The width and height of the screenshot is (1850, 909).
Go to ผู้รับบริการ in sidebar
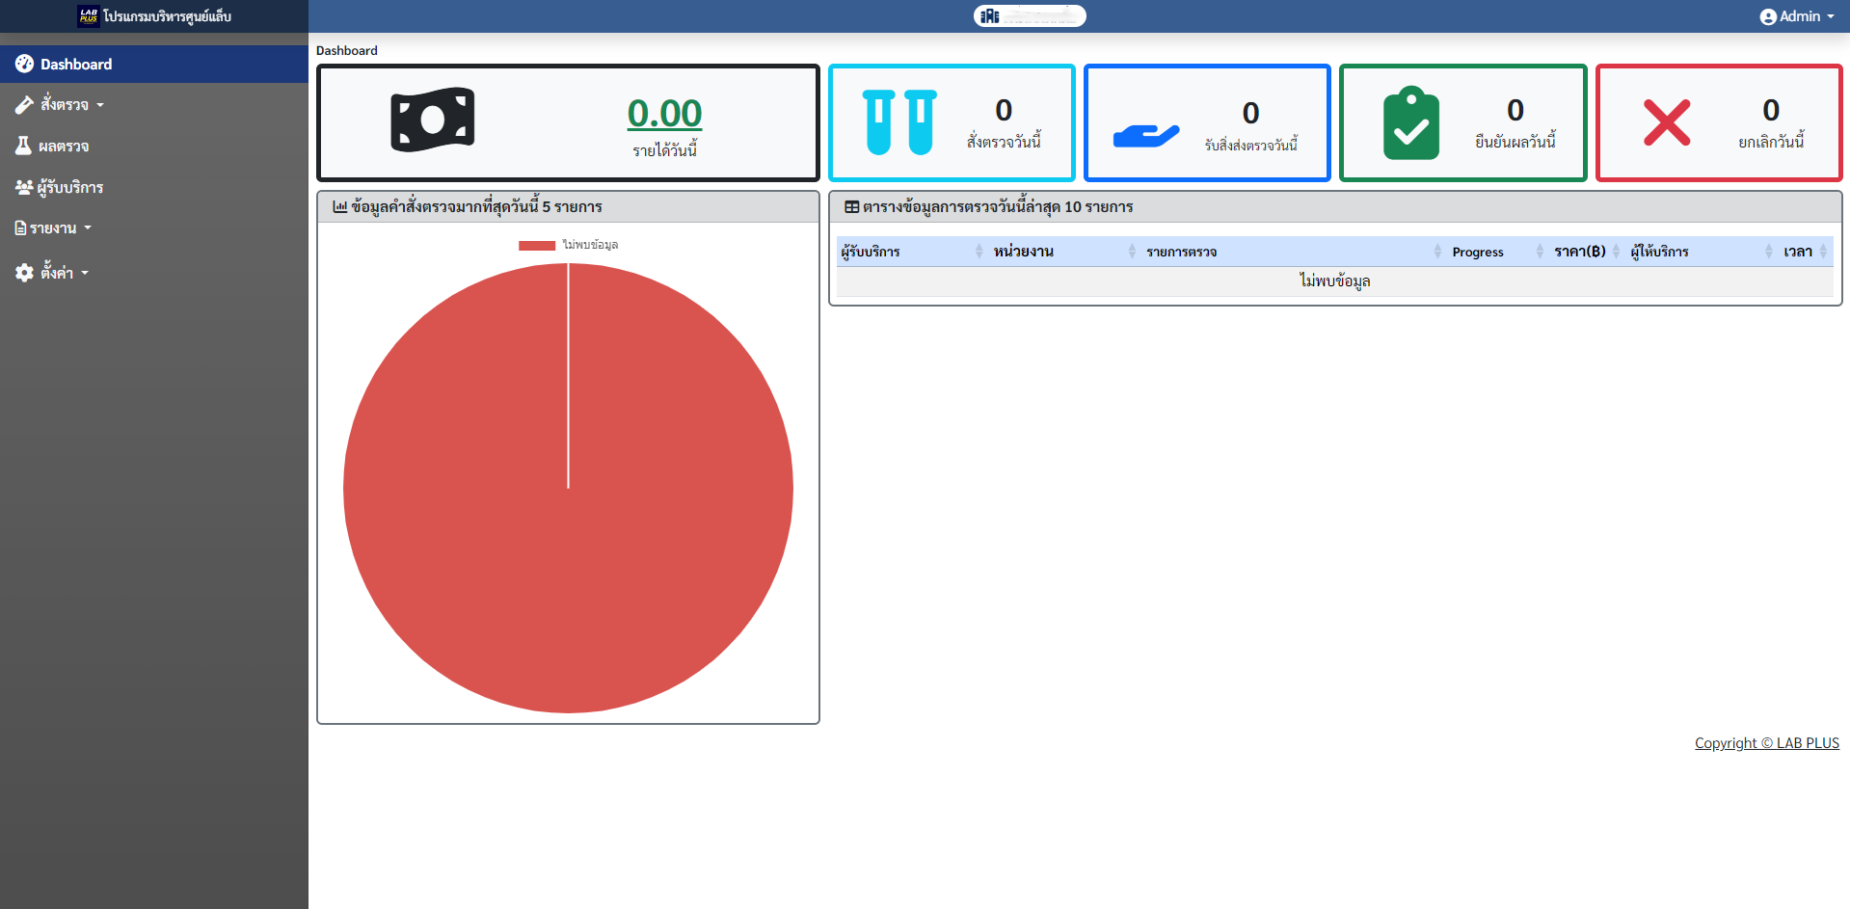click(69, 187)
